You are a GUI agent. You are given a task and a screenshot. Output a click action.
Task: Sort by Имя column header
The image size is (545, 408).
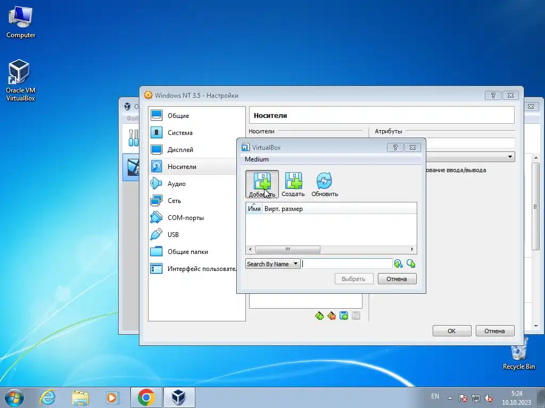point(254,209)
